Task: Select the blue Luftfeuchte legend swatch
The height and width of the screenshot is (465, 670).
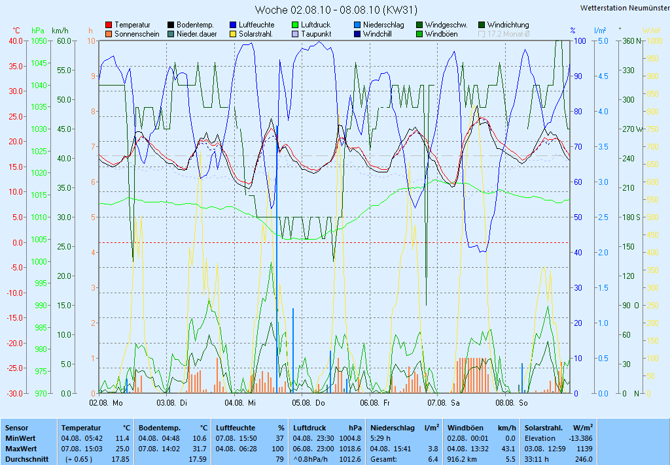Action: (x=233, y=25)
